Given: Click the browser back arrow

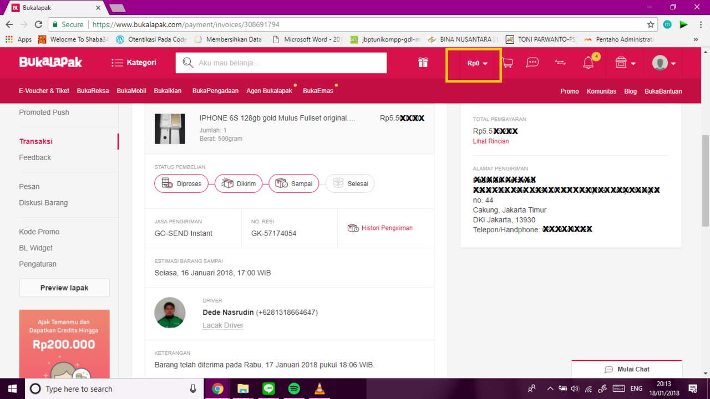Looking at the screenshot, I should point(9,24).
